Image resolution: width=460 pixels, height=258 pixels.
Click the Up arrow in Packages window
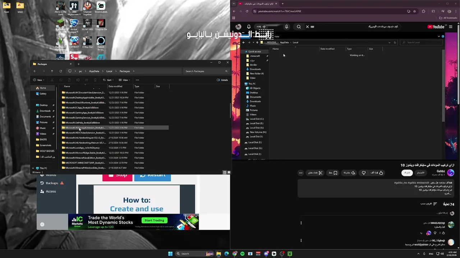52,71
